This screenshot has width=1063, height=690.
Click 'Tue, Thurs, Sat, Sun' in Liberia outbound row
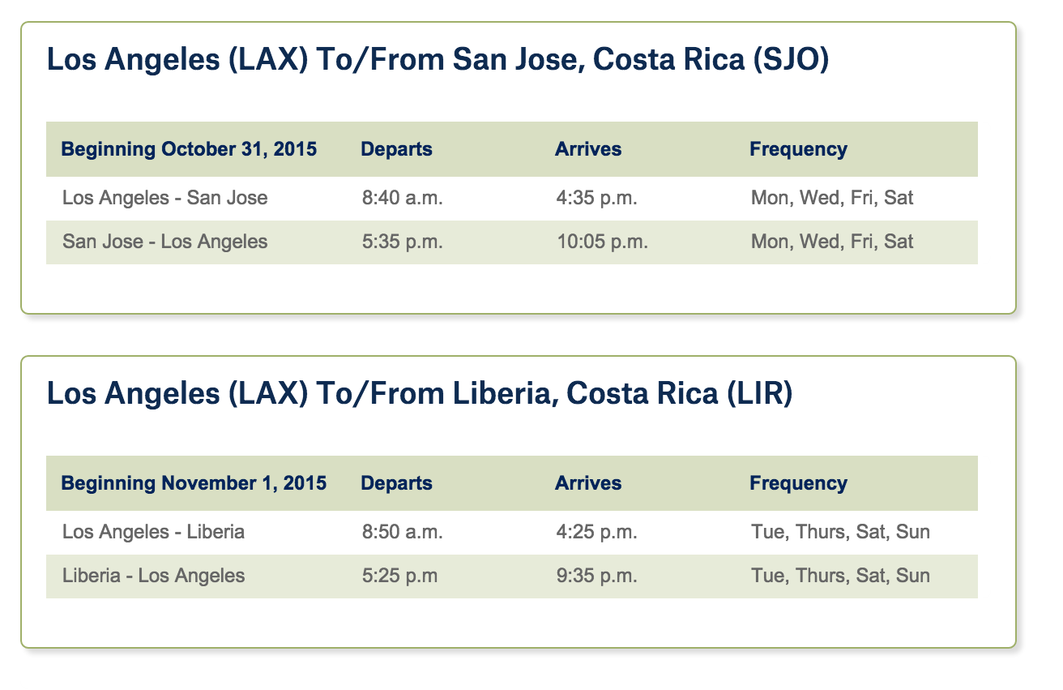click(840, 532)
